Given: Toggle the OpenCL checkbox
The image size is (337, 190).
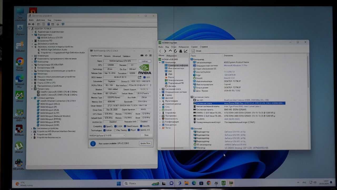Looking at the screenshot, I should tap(105, 126).
